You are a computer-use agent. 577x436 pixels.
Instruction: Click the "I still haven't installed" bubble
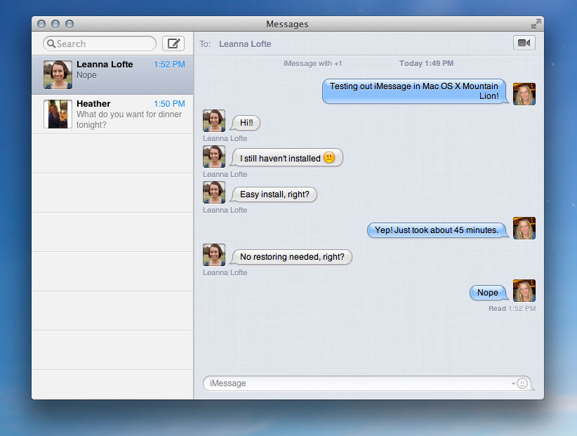286,158
